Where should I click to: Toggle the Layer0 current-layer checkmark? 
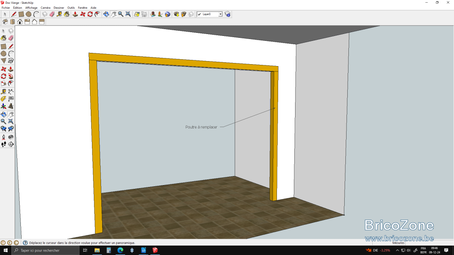click(199, 14)
